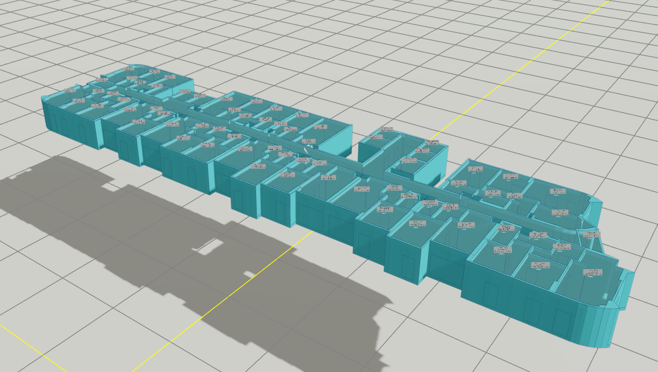Click the label in the right wing's top-left room
658x372 pixels.
pos(475,169)
